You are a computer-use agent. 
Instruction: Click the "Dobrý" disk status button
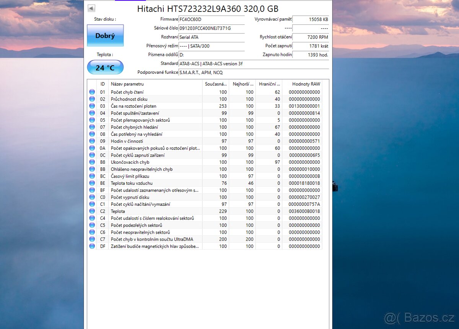(x=105, y=35)
